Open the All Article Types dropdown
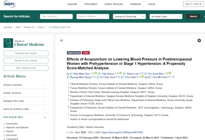 point(166,17)
